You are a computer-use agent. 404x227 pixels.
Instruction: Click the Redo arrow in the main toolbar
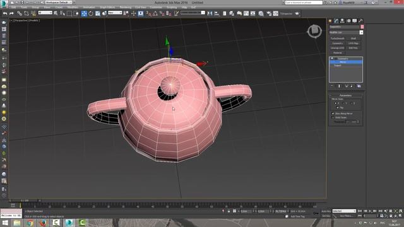click(11, 13)
